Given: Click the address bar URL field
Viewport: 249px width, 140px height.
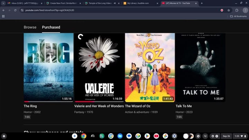Looking at the screenshot, I should pyautogui.click(x=121, y=10).
